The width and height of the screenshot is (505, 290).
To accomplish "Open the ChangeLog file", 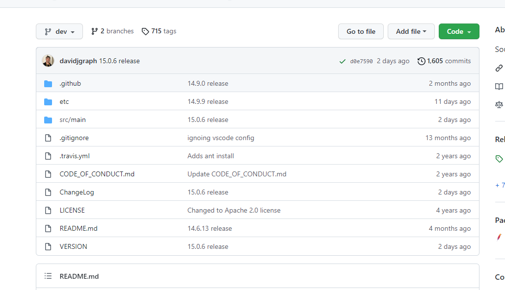I will (x=77, y=192).
